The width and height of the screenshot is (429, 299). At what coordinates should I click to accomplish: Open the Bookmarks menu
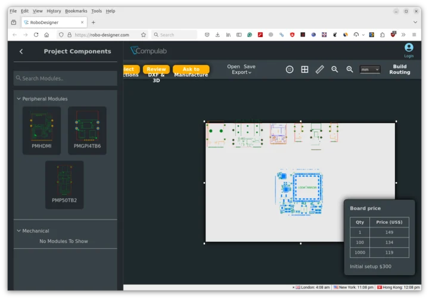[x=76, y=11]
